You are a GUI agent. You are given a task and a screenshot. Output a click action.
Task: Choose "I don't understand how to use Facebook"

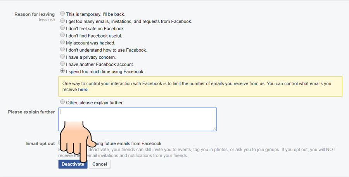[x=62, y=49]
